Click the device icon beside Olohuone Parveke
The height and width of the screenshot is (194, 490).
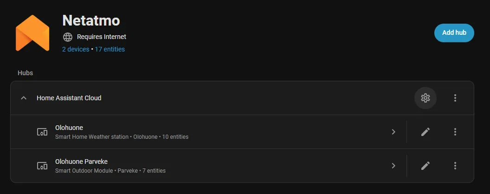[42, 166]
